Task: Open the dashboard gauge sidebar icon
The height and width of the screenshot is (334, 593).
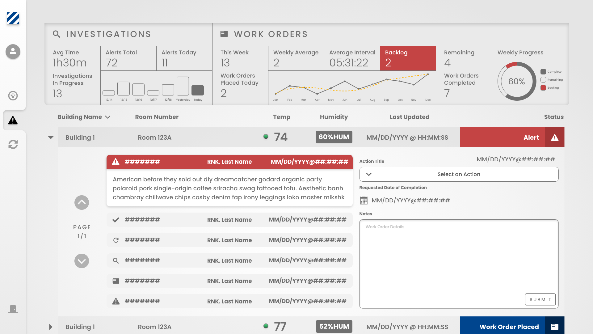Action: point(13,96)
